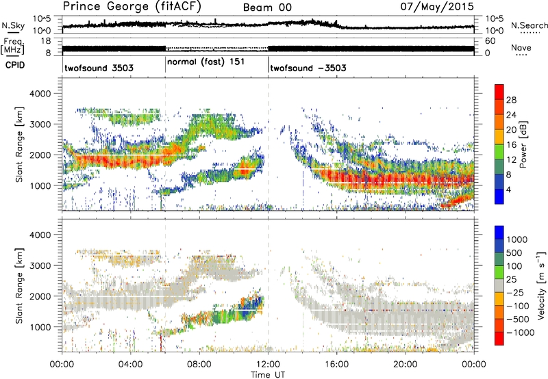Click the 'twofsound -3503' CPID label
548x379 pixels.
[308, 68]
